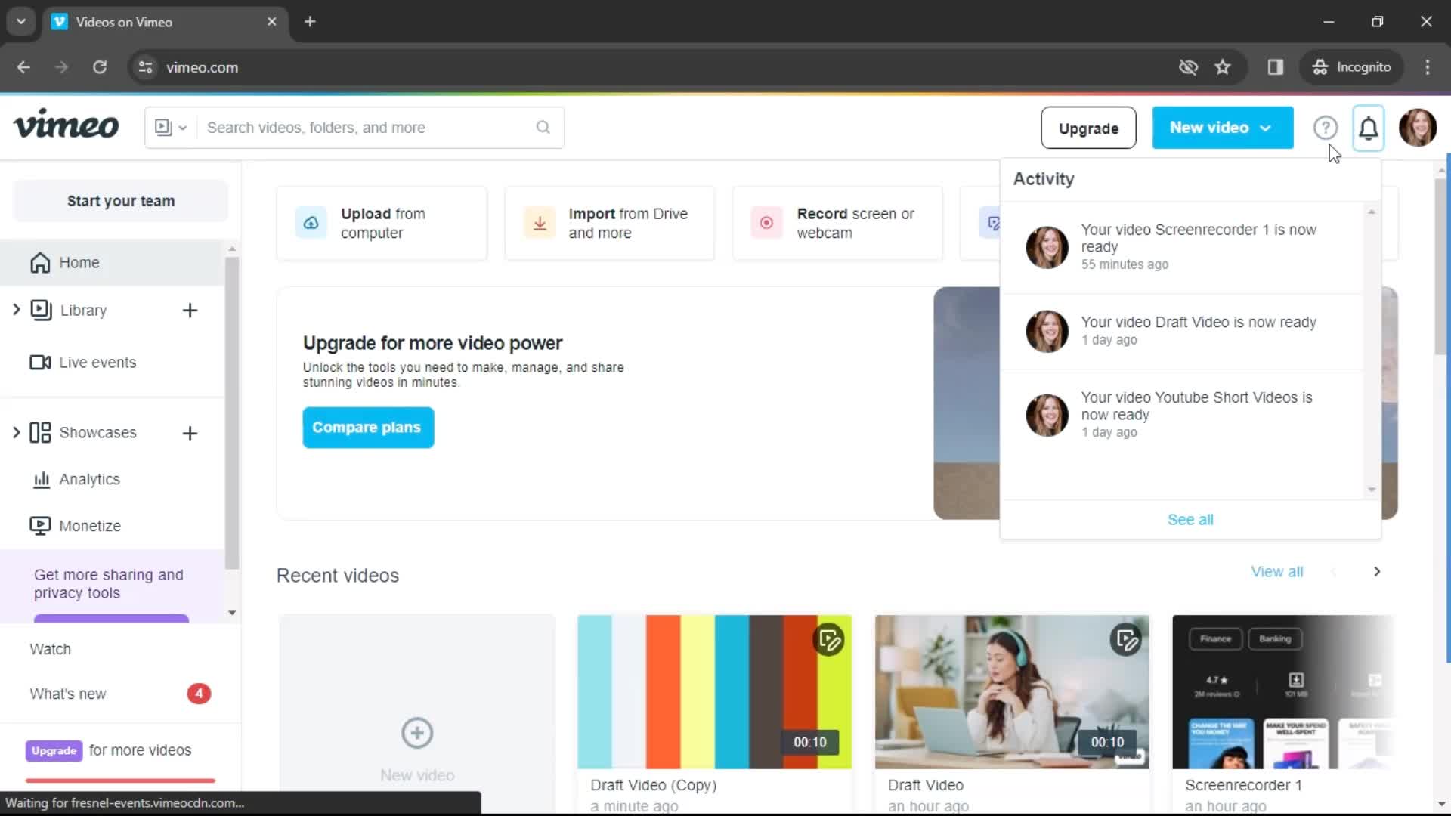Click the Activity panel scroll down arrow

(1372, 490)
